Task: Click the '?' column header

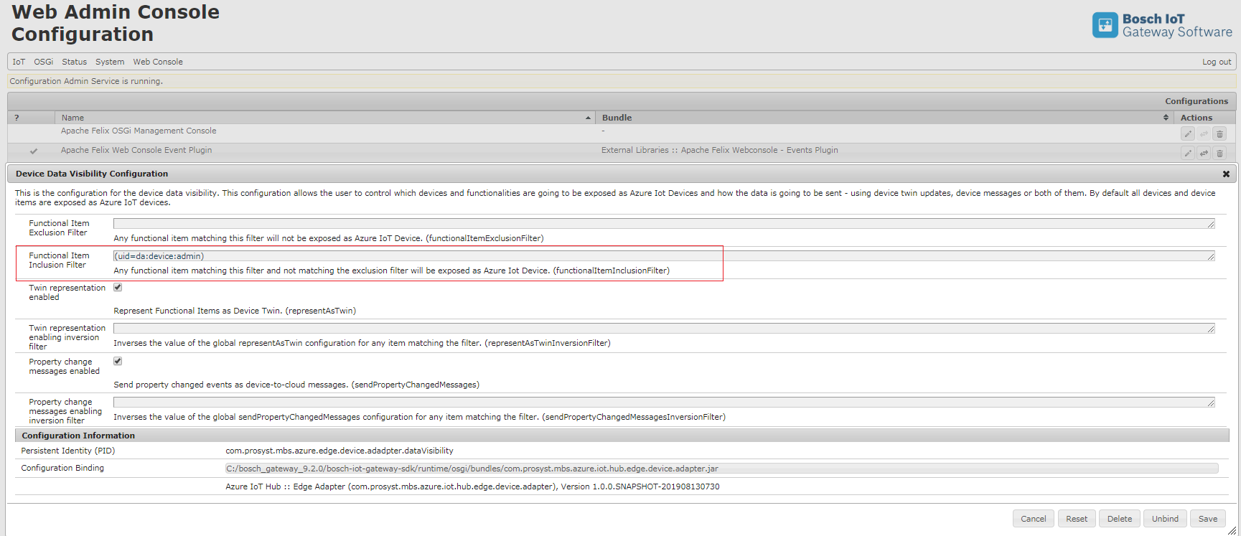Action: (31, 118)
